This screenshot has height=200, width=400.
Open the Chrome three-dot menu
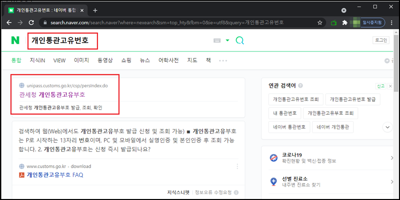391,22
